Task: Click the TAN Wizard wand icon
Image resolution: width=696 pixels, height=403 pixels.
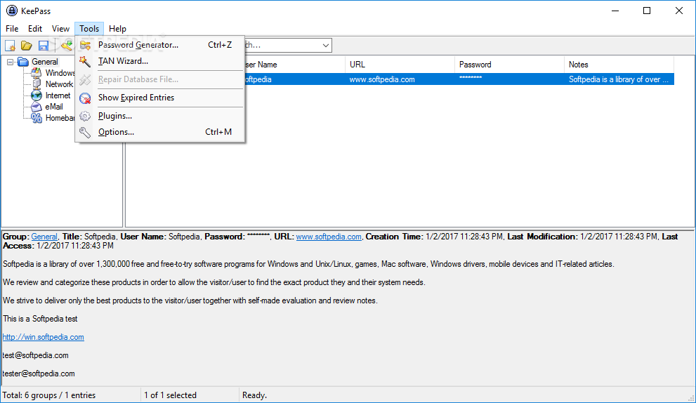Action: [x=85, y=61]
